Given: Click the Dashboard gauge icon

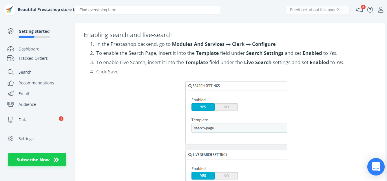Looking at the screenshot, I should [x=11, y=49].
